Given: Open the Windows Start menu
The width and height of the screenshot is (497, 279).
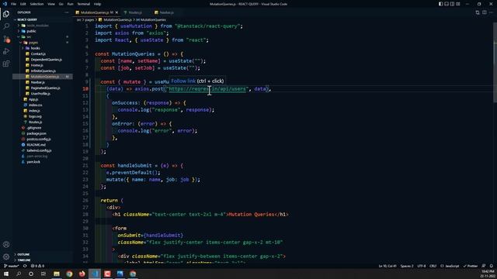Looking at the screenshot, I should click(6, 274).
